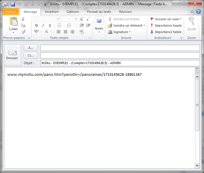Click the À... recipients button
This screenshot has height=173, width=204.
pos(31,48)
